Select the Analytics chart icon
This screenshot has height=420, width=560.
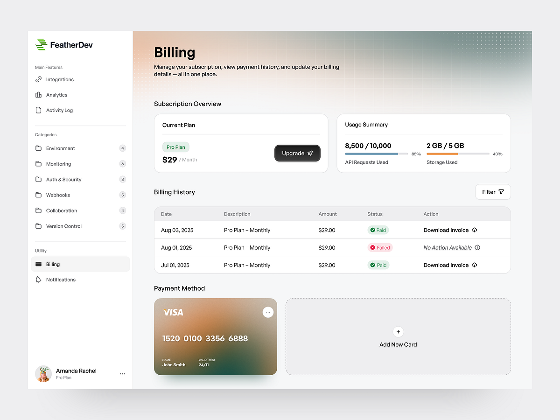(x=39, y=95)
